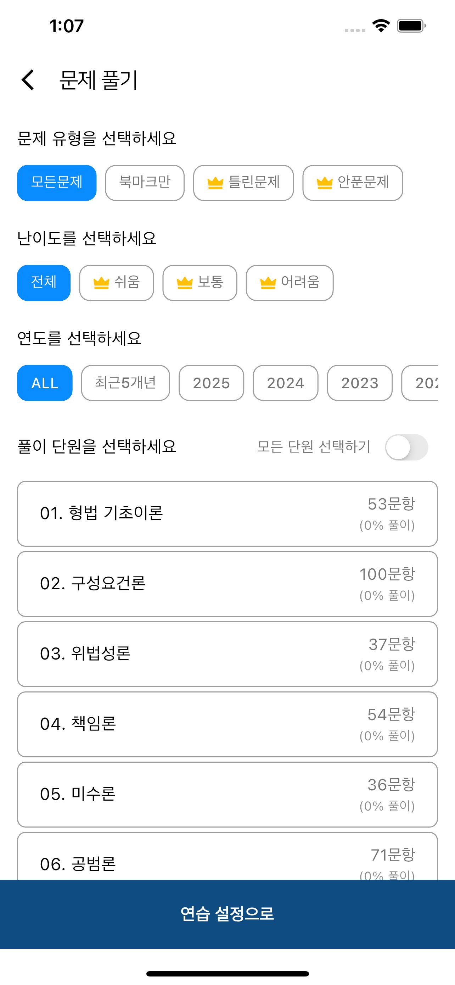Image resolution: width=455 pixels, height=985 pixels.
Task: Tap the back arrow icon
Action: (x=28, y=80)
